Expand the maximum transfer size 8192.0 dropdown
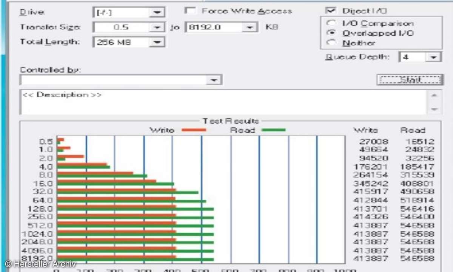 click(249, 28)
